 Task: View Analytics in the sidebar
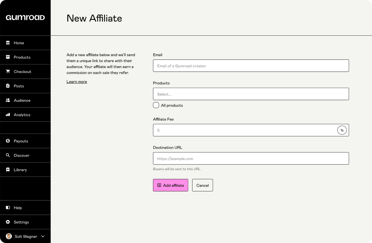click(25, 115)
